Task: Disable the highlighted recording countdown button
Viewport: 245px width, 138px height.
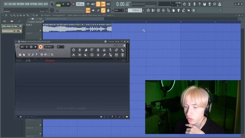Action: pyautogui.click(x=98, y=4)
